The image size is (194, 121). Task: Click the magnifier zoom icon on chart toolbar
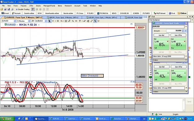73,21
